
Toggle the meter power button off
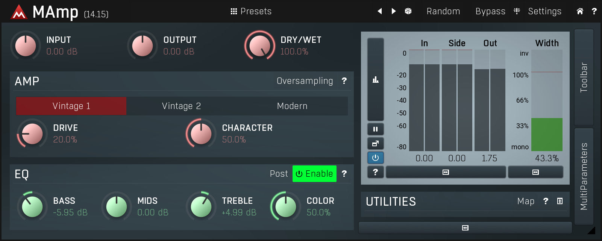pyautogui.click(x=375, y=158)
